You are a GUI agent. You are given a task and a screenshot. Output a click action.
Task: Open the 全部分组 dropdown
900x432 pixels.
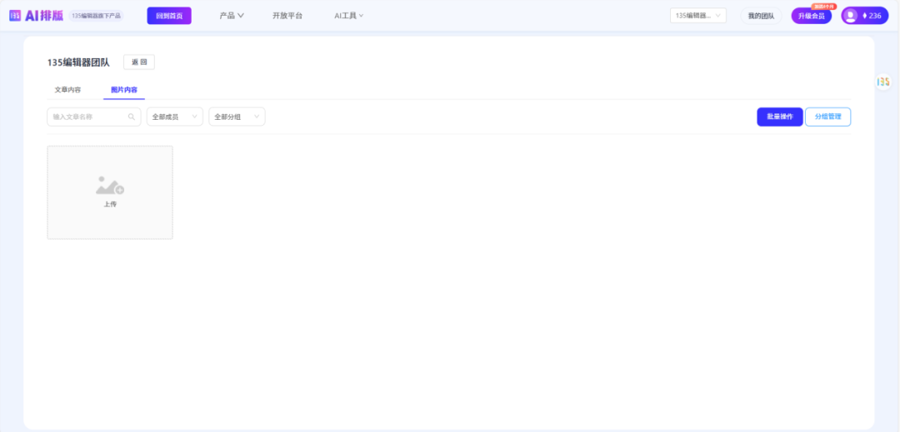point(237,117)
